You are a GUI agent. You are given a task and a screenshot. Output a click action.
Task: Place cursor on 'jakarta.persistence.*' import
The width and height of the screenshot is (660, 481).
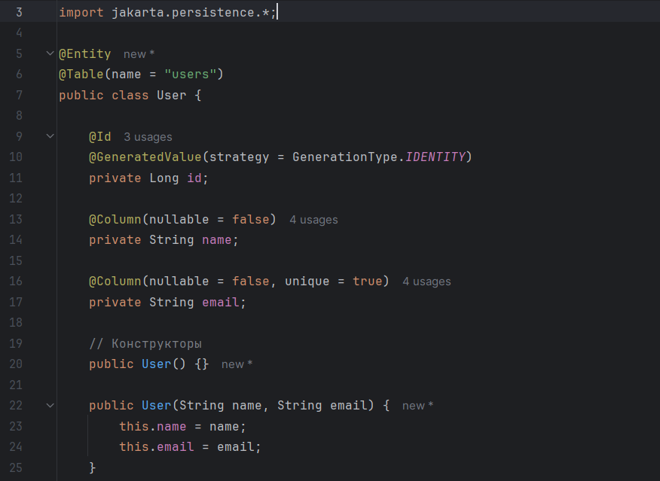[x=191, y=13]
